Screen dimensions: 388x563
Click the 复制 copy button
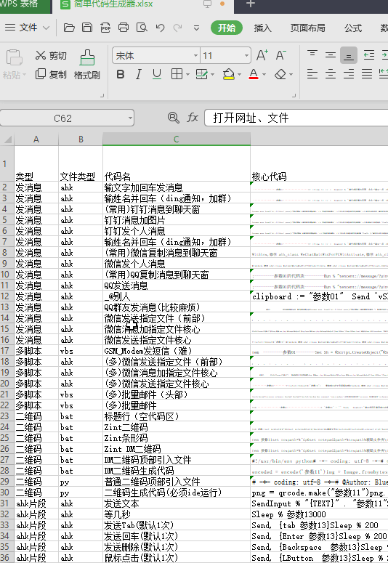[x=51, y=74]
